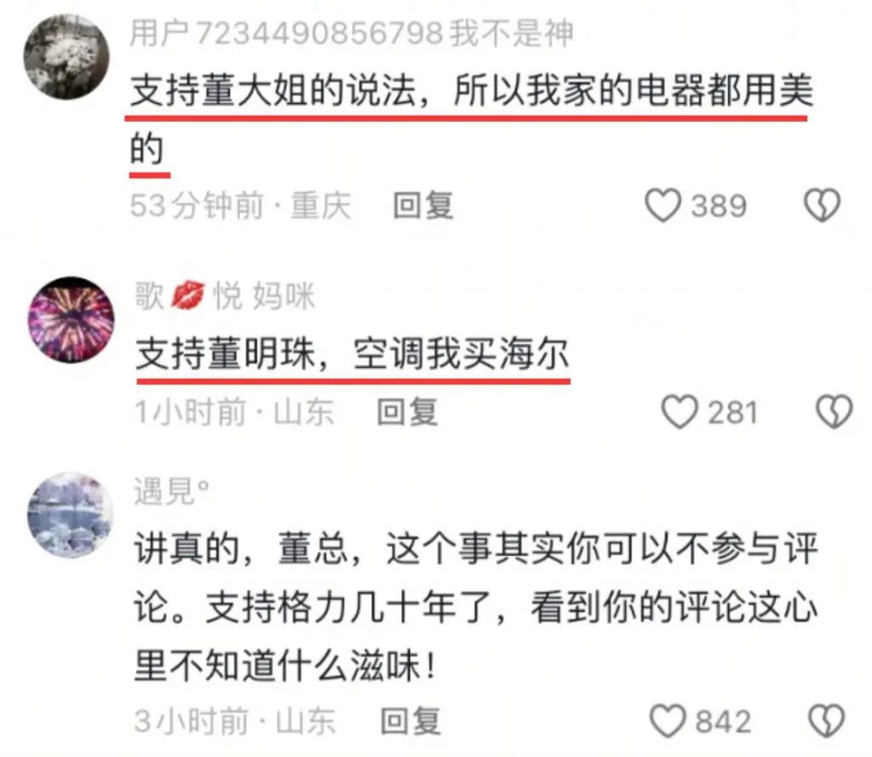
Task: Reply to the 53分钟前 重庆 comment
Action: tap(423, 205)
